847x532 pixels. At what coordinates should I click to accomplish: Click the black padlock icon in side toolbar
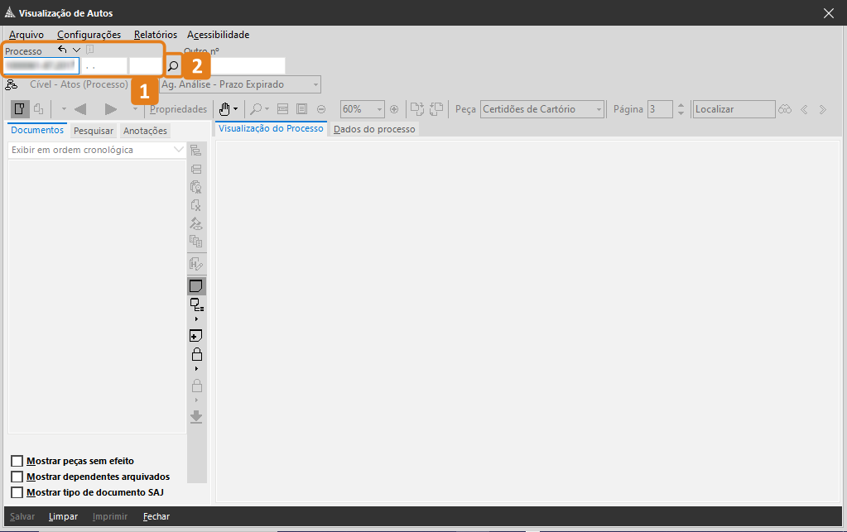[x=196, y=354]
